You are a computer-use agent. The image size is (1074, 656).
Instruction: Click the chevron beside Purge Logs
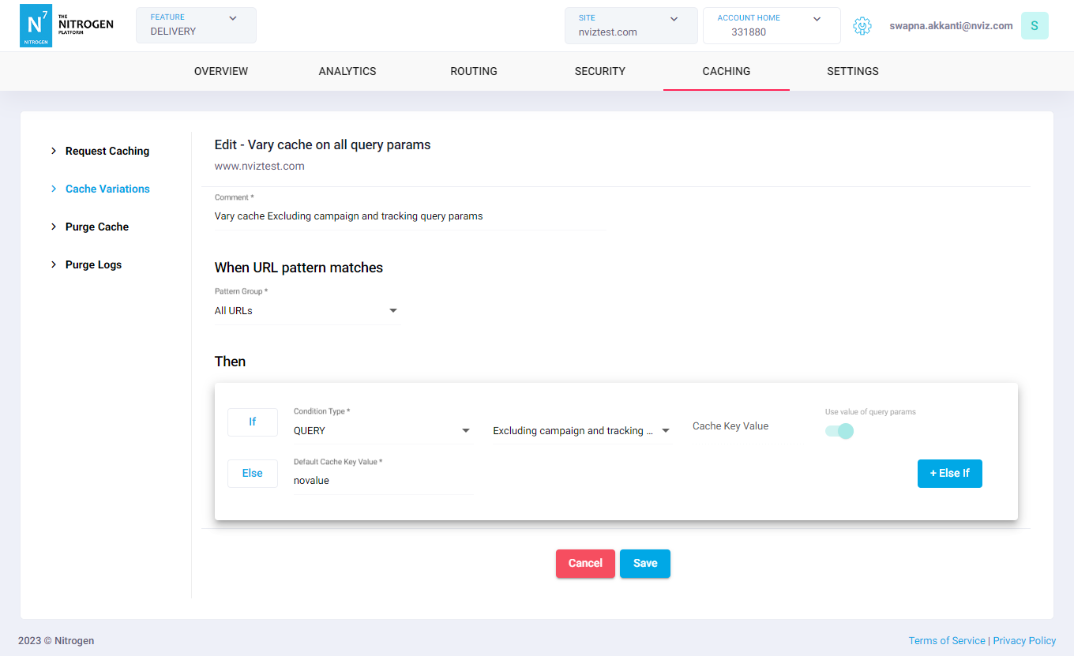[x=54, y=264]
